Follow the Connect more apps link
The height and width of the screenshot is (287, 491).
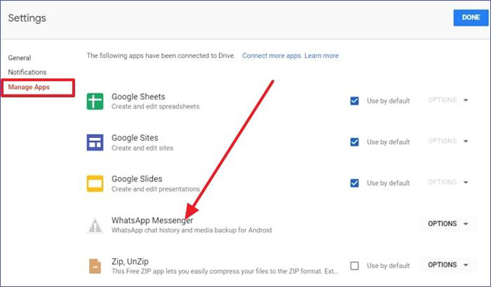point(271,56)
